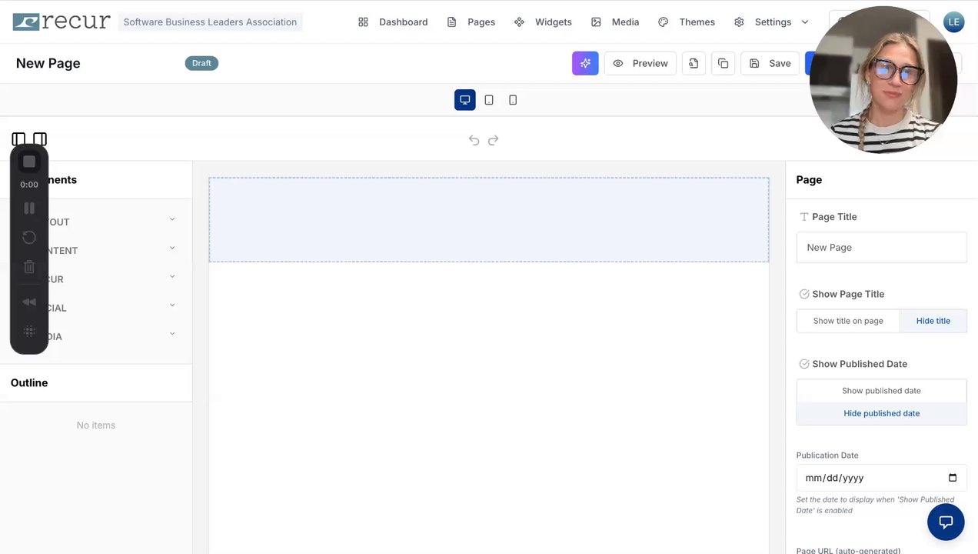Screen dimensions: 978x554
Task: Click the recorder effects dots icon
Action: (29, 331)
